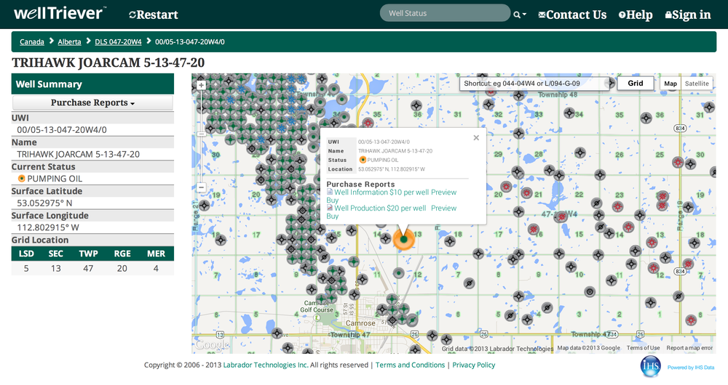Click green-dot well marker directly south of selected well
The image size is (728, 385).
tap(398, 273)
